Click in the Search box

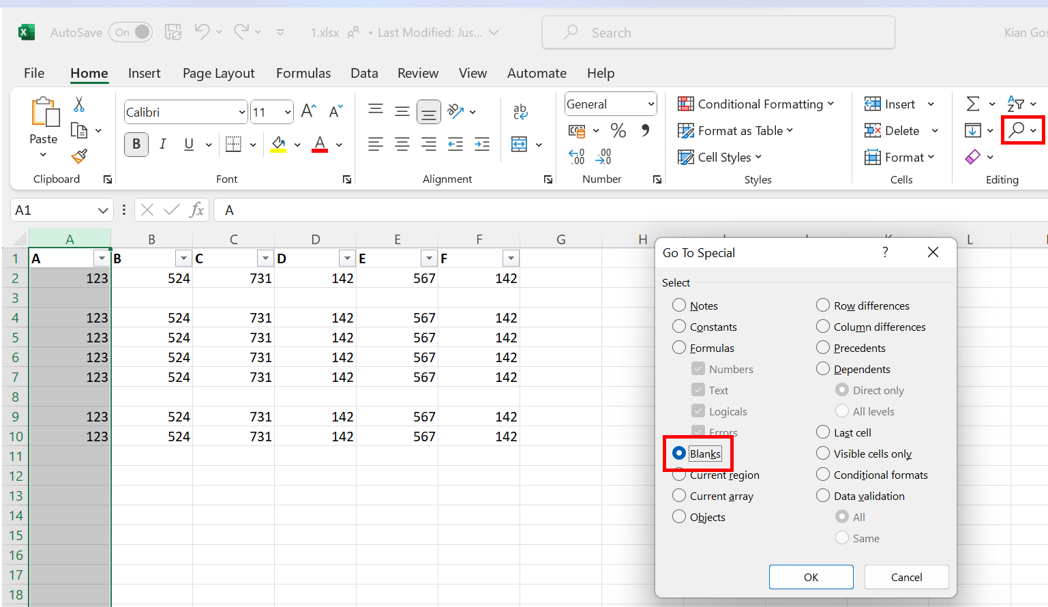719,32
